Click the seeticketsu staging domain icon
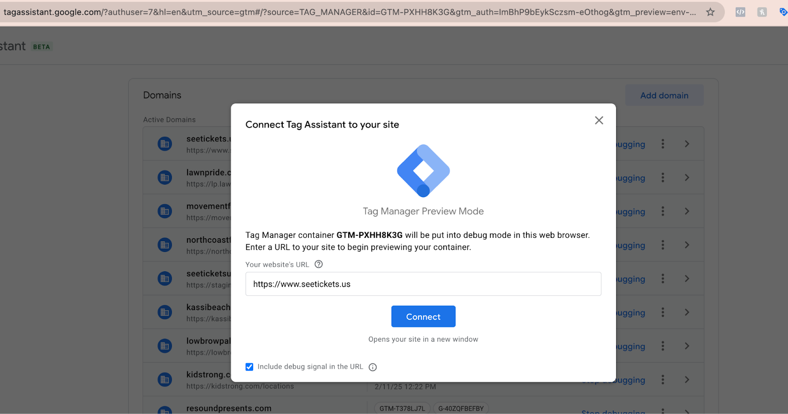788x414 pixels. pyautogui.click(x=164, y=279)
